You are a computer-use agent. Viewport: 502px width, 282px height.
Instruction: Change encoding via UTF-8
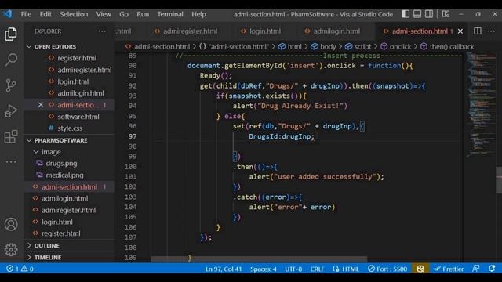(293, 269)
